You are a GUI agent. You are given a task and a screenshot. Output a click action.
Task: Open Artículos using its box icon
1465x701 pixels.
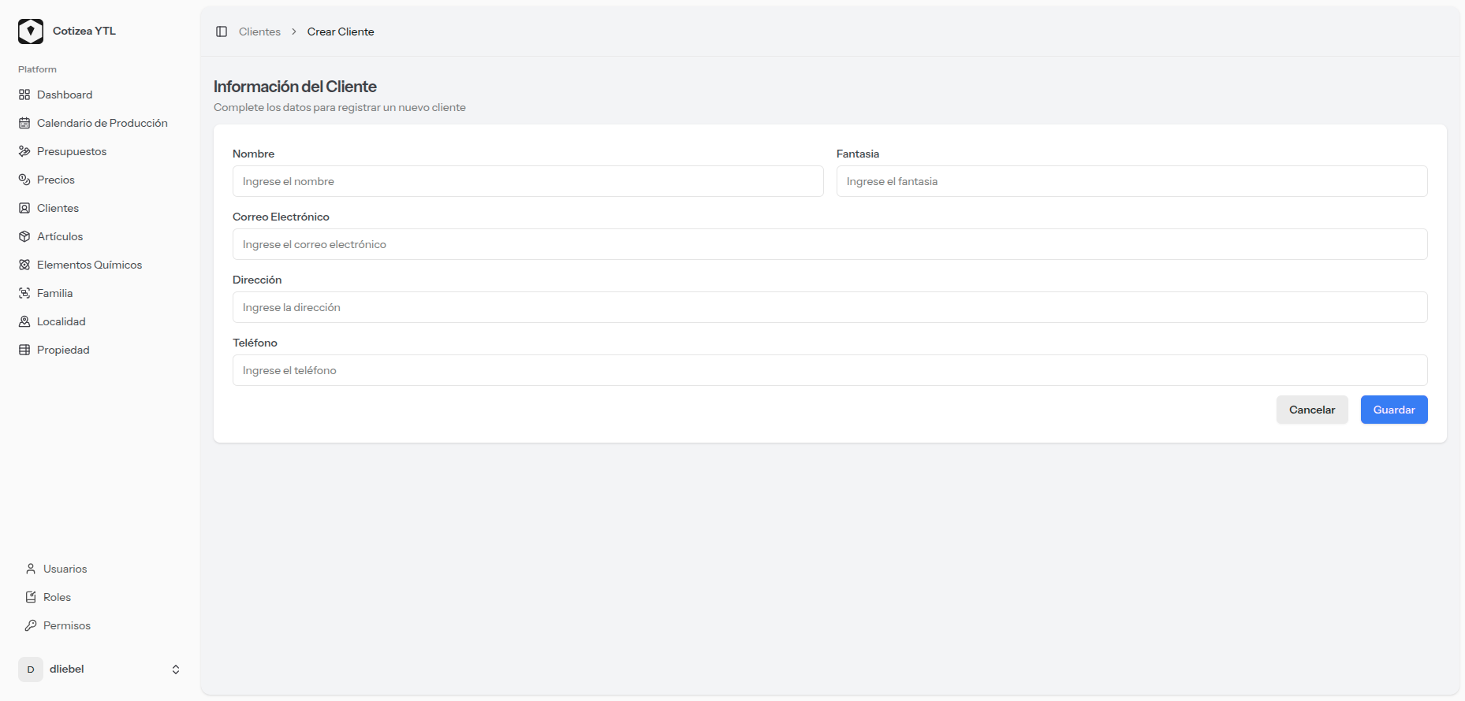(24, 236)
